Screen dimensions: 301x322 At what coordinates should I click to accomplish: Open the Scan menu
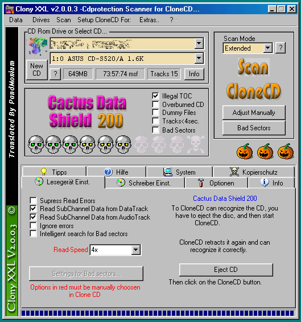(x=64, y=20)
